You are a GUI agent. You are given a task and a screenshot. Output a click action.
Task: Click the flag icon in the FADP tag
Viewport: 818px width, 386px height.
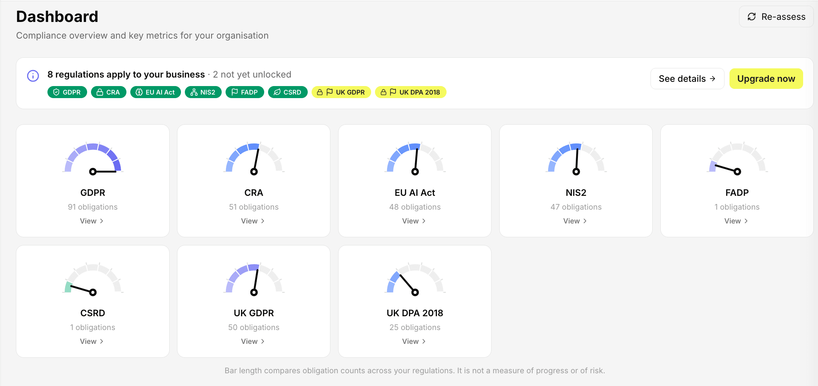tap(234, 92)
